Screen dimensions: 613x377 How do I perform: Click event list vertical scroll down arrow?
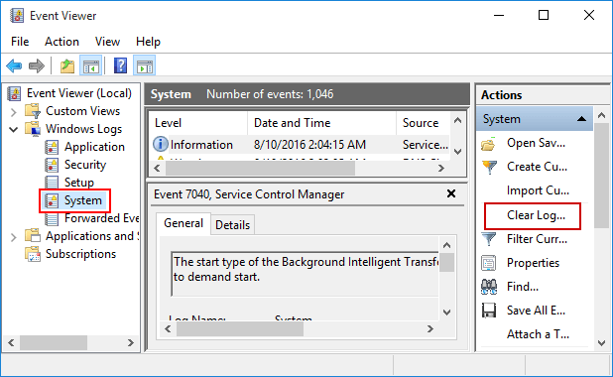click(x=458, y=152)
